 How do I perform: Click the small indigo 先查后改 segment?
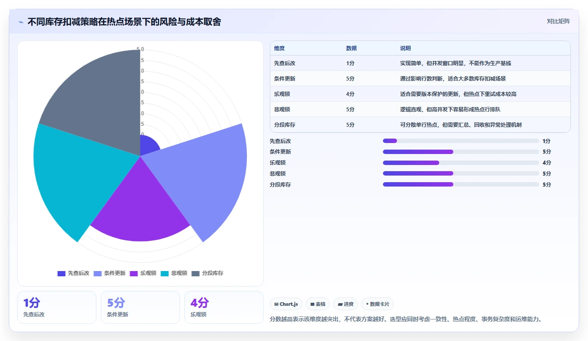147,146
